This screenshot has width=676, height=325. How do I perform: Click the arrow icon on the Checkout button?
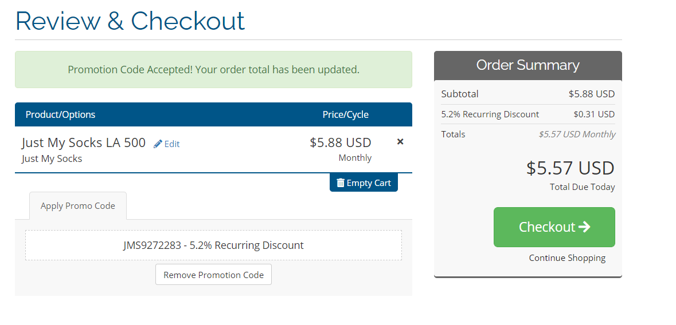tap(584, 227)
